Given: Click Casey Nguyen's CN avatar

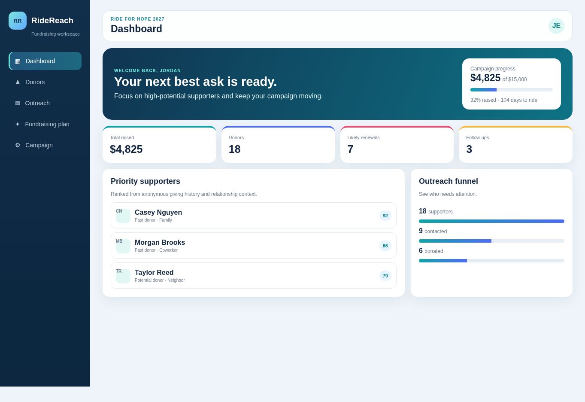Looking at the screenshot, I should 123,216.
